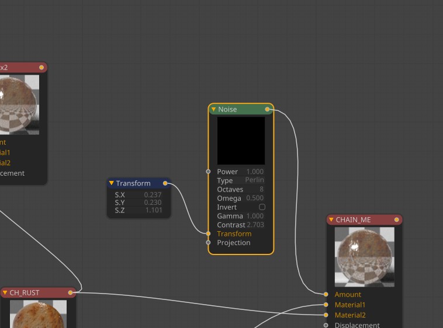Click the Transform node output pin

pyautogui.click(x=165, y=183)
